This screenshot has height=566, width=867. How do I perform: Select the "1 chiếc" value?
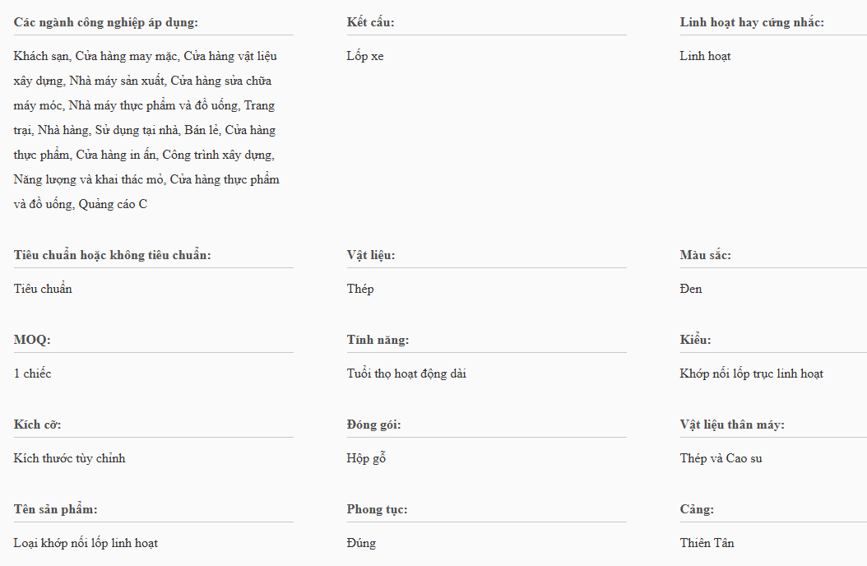pos(33,373)
